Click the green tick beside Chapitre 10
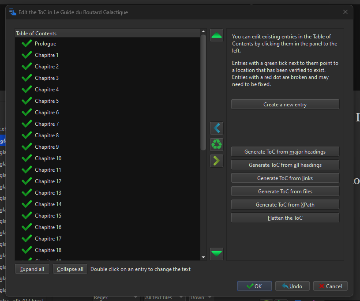The width and height of the screenshot is (360, 301). click(27, 158)
